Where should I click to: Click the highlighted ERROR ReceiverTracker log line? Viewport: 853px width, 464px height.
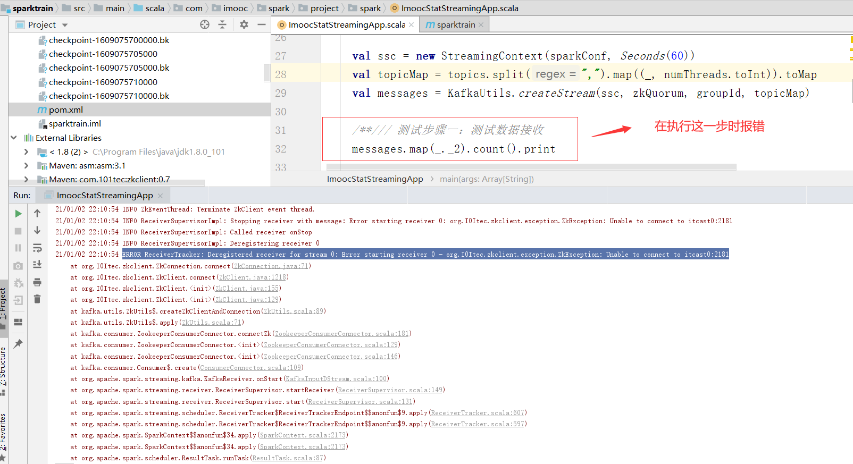(x=425, y=255)
